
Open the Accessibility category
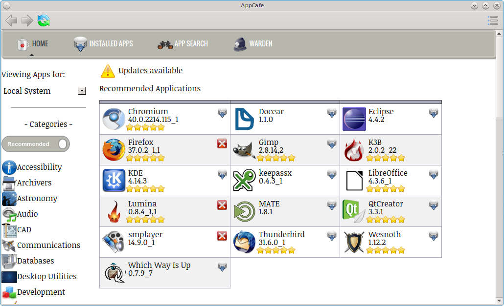click(x=39, y=167)
